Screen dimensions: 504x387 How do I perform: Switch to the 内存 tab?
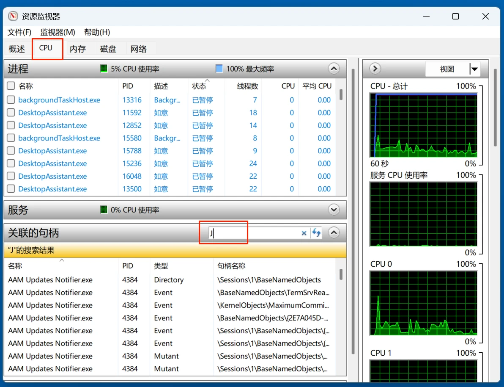coord(78,49)
